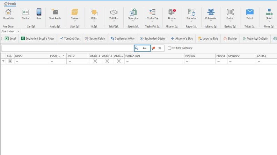Screen dimensions: 277x155
Task: Open Eksikler toolbar button
Action: point(230,39)
